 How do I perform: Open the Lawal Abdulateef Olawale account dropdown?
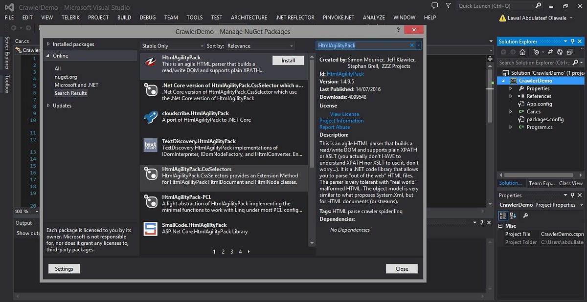point(571,18)
